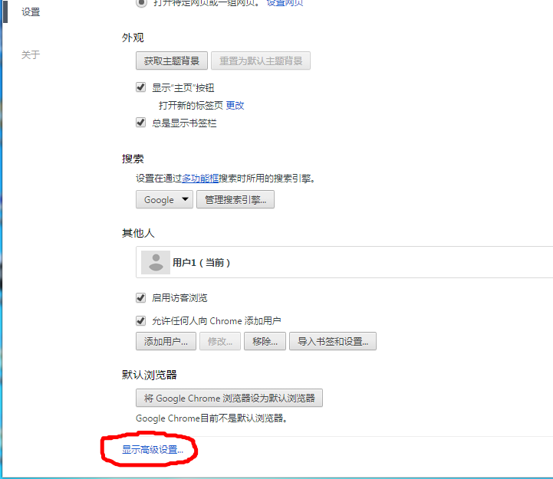553x479 pixels.
Task: Set Google Chrome as default browser
Action: coord(229,399)
